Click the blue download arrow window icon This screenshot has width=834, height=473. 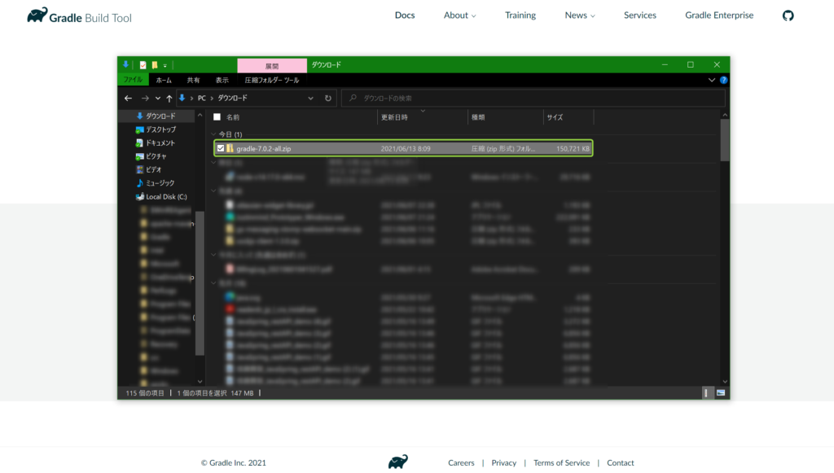[126, 64]
